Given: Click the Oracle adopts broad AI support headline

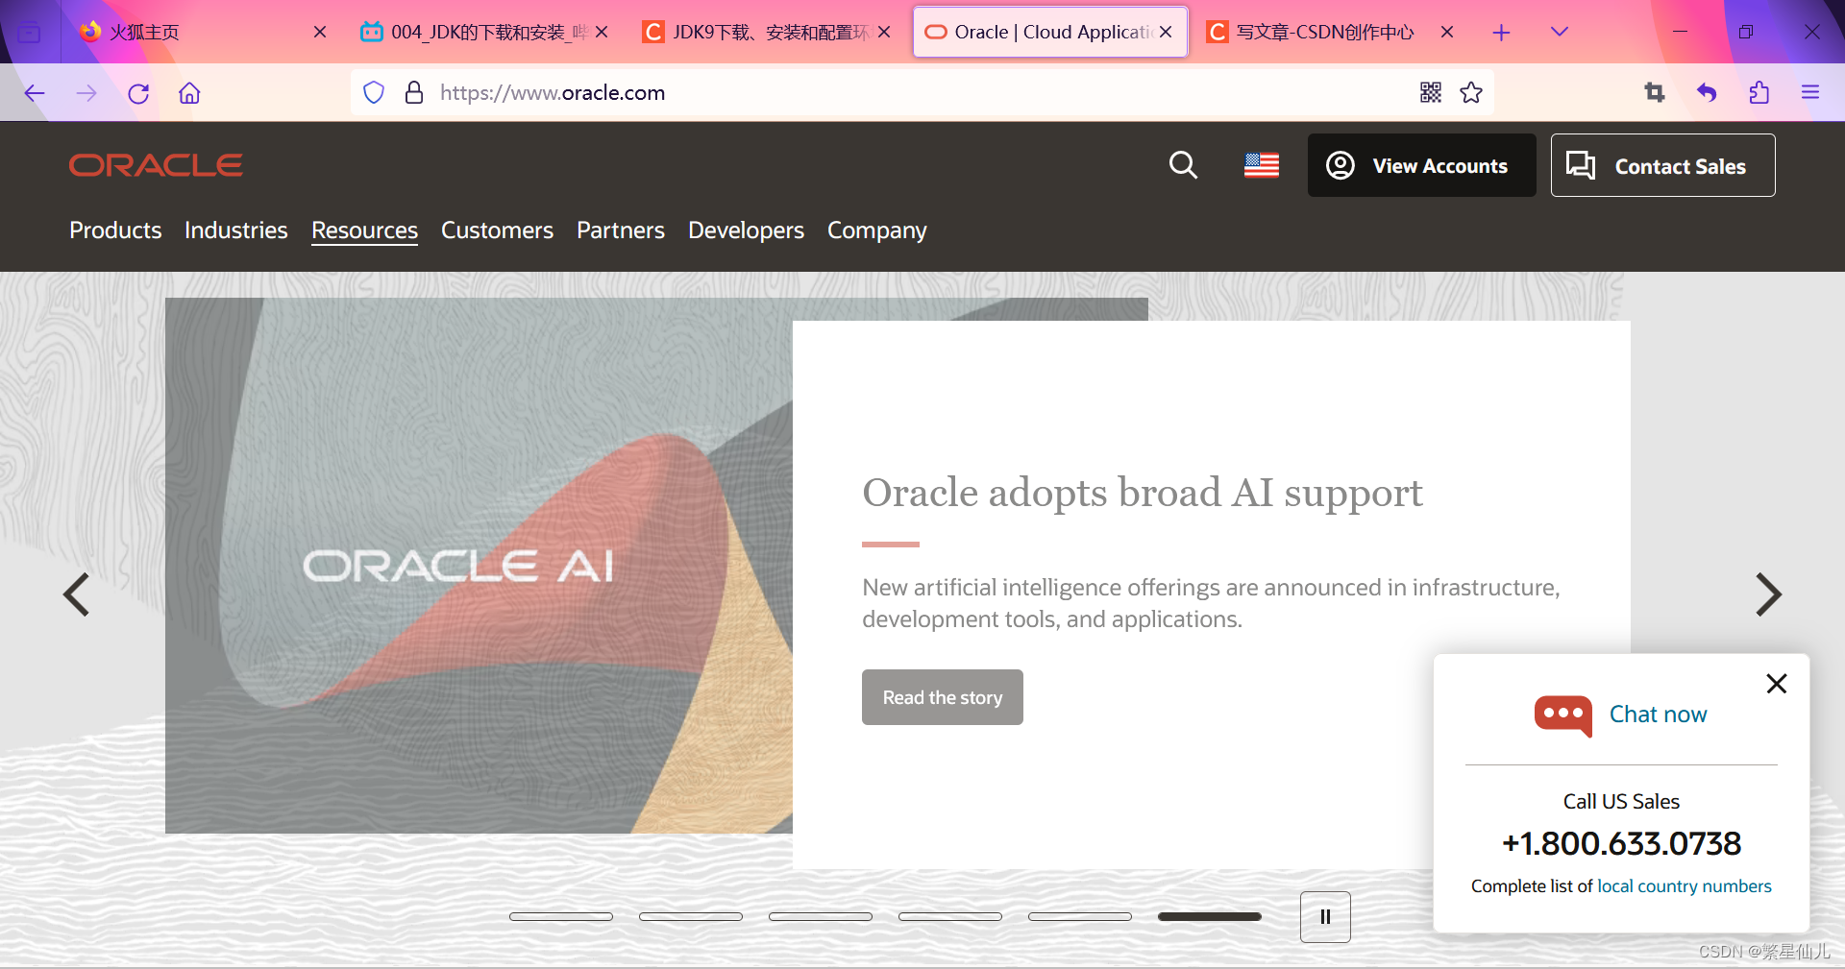Looking at the screenshot, I should coord(1143,493).
